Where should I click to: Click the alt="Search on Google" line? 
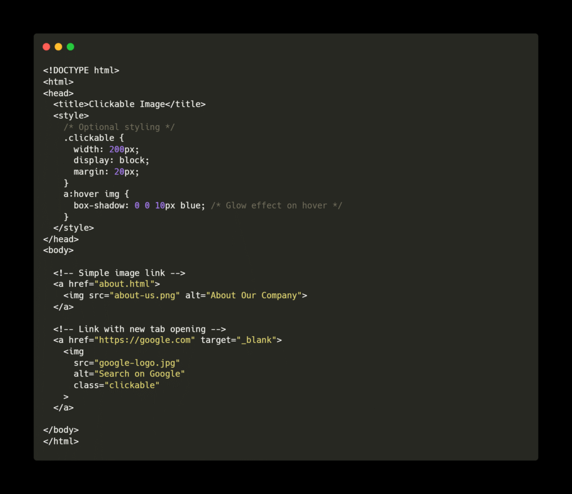129,374
